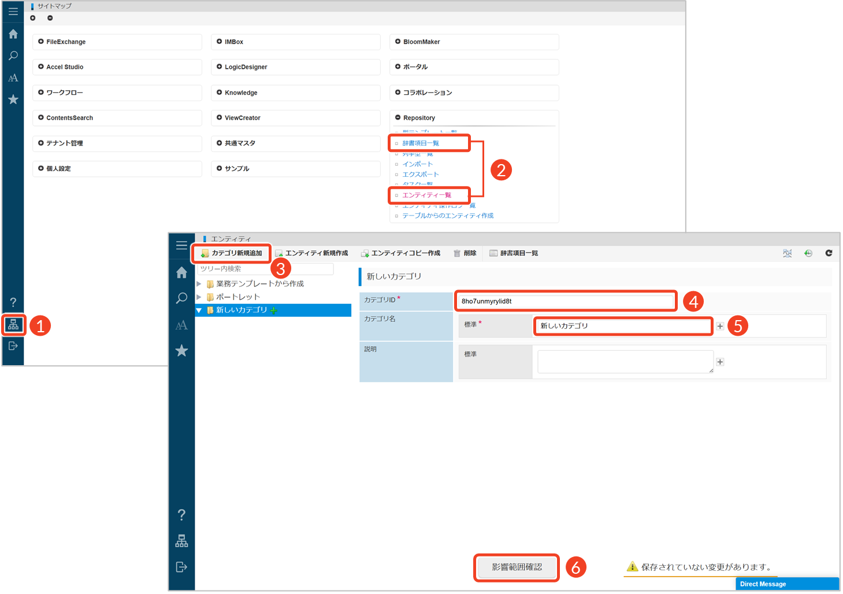Open the hamburger menu in the entity window
The height and width of the screenshot is (594, 843).
tap(181, 245)
